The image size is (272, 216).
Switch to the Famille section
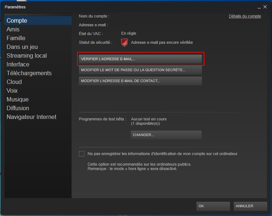[38, 38]
